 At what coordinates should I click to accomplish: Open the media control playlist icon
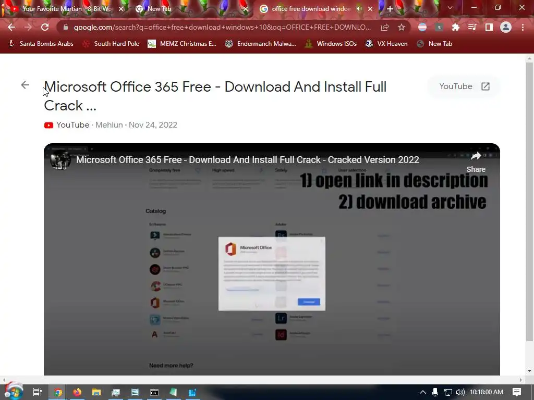[472, 27]
